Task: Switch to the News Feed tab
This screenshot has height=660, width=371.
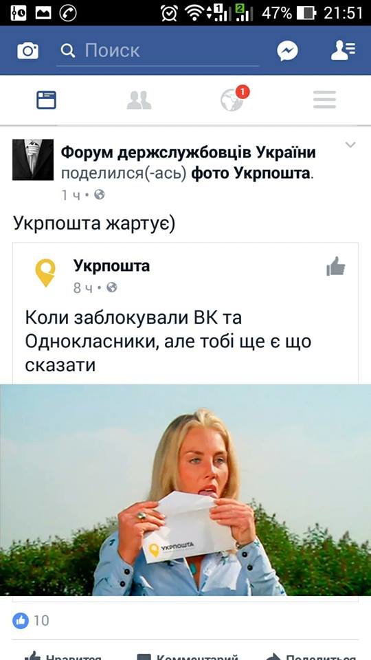Action: pyautogui.click(x=46, y=100)
